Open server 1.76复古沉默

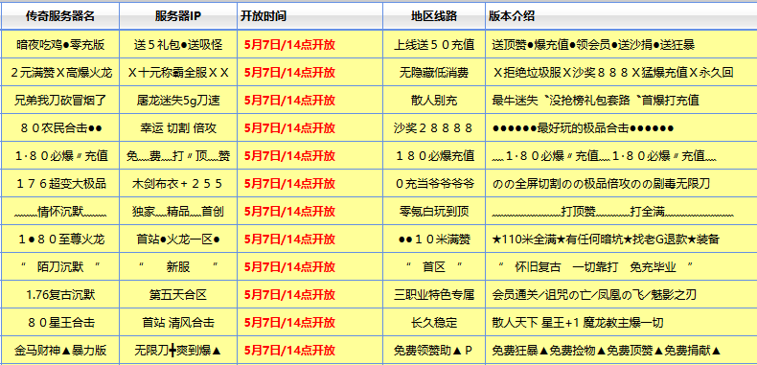(59, 294)
